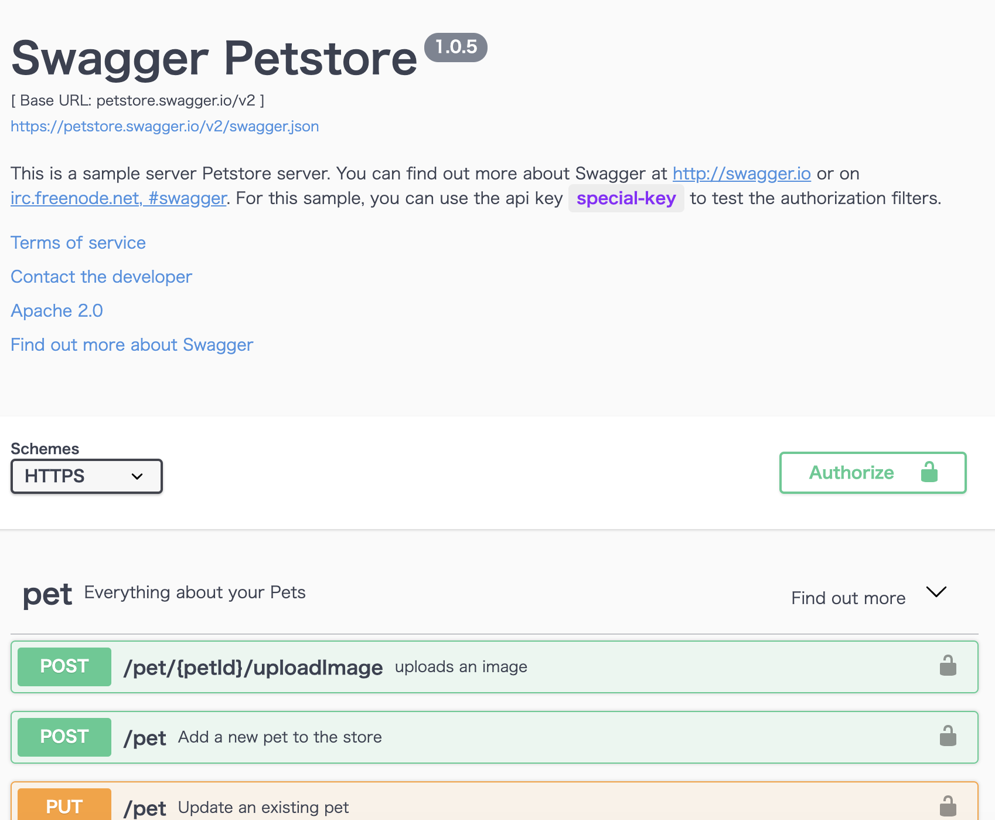995x820 pixels.
Task: Expand POST /pet/{petId}/uploadImage operation
Action: coord(253,667)
